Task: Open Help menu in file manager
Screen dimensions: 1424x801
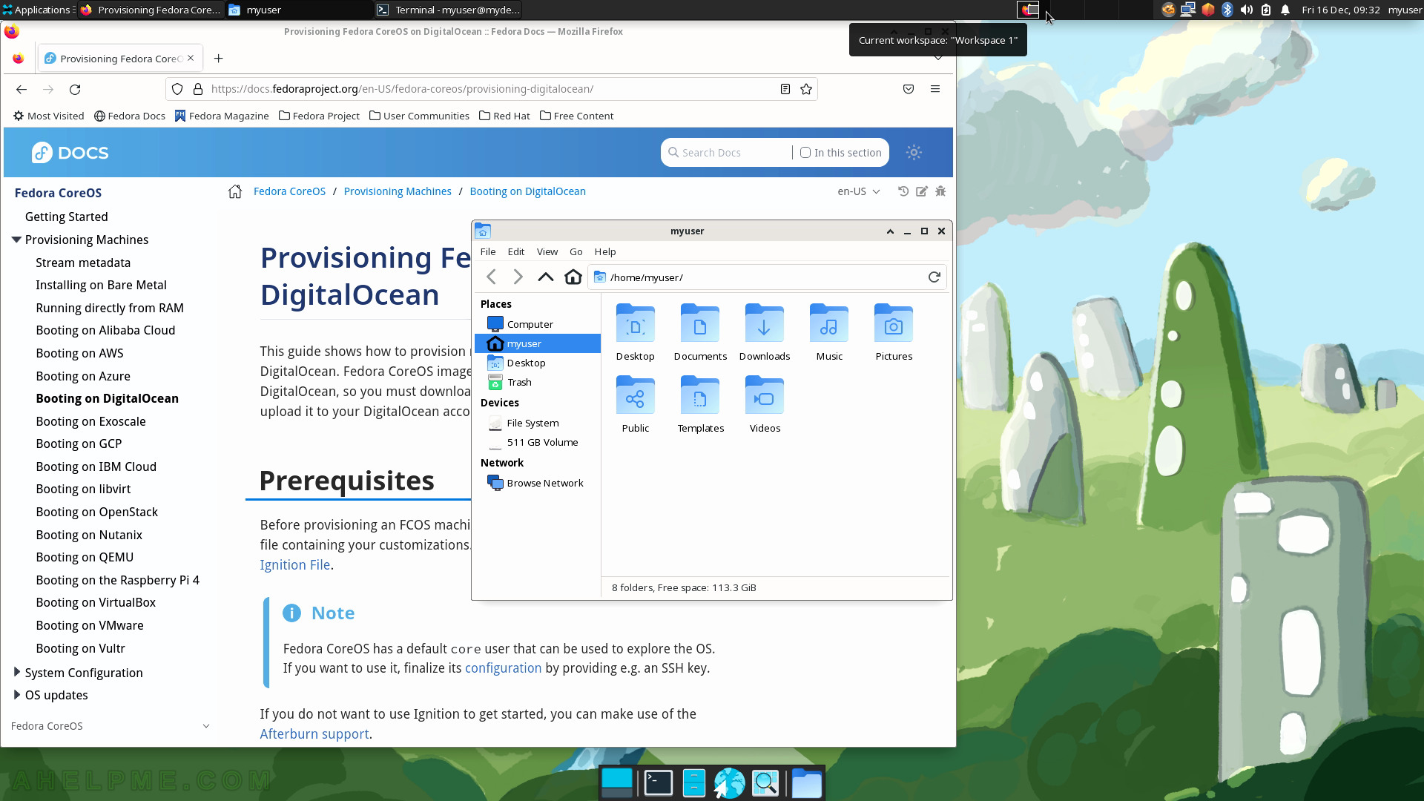Action: coord(605,251)
